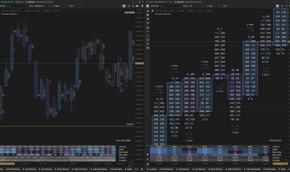
Task: Click the redo arrow in right sidebar
Action: click(x=148, y=149)
